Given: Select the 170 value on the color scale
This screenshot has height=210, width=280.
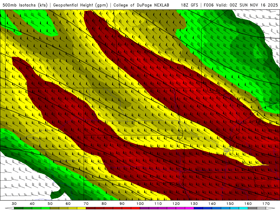Looking at the screenshot, I should click(x=266, y=204).
